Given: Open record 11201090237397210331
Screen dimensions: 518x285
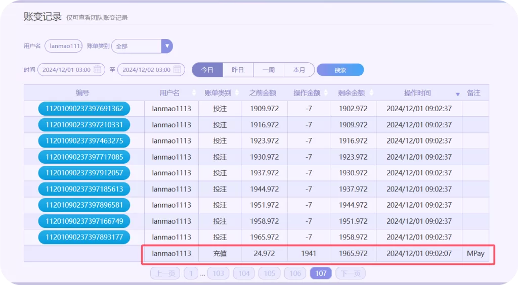Looking at the screenshot, I should pos(84,125).
